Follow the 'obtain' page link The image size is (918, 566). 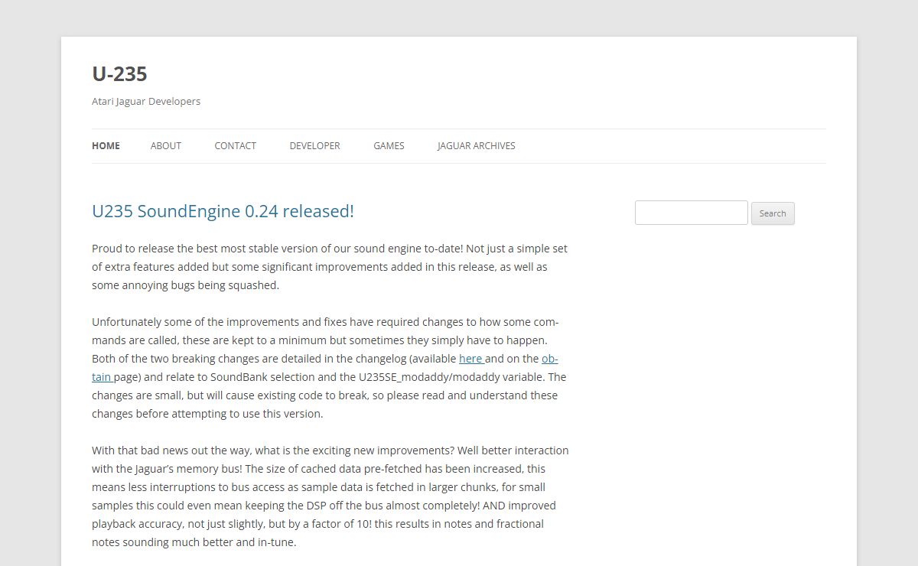[549, 358]
